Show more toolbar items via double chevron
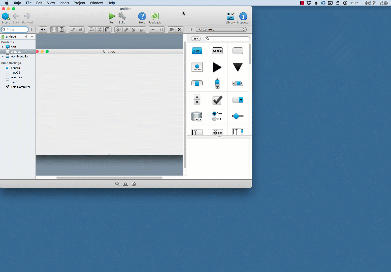Image resolution: width=391 pixels, height=272 pixels. 179,30
